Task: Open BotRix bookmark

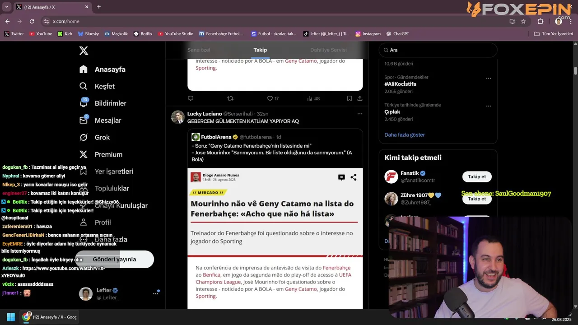Action: click(143, 34)
